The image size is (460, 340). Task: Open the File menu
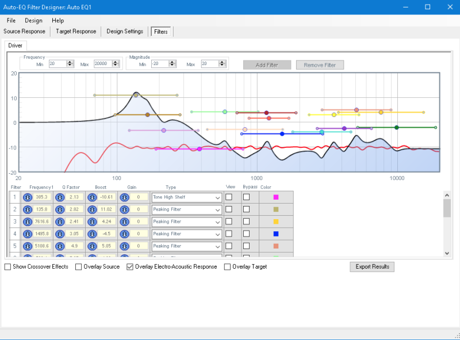pyautogui.click(x=11, y=21)
